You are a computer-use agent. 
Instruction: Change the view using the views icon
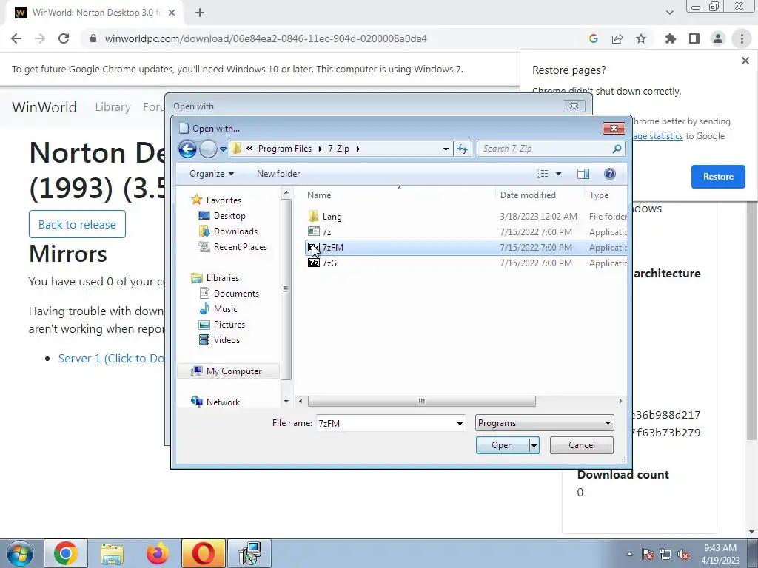[543, 174]
